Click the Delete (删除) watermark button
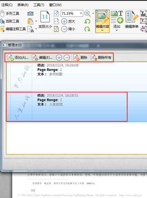Screen dimensions: 147x198 click(x=81, y=58)
